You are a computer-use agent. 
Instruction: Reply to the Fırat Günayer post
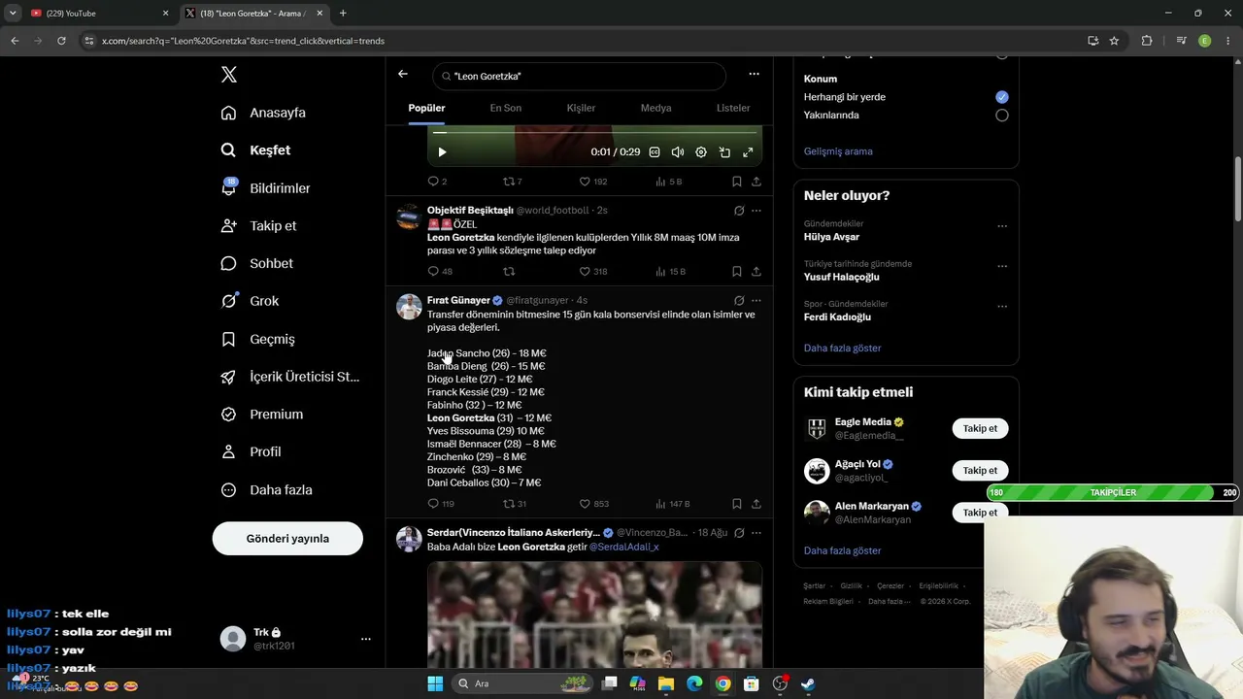(x=441, y=504)
